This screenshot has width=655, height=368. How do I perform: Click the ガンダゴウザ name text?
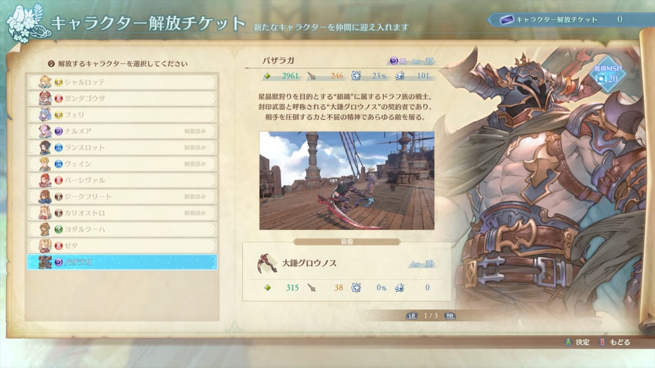click(84, 99)
